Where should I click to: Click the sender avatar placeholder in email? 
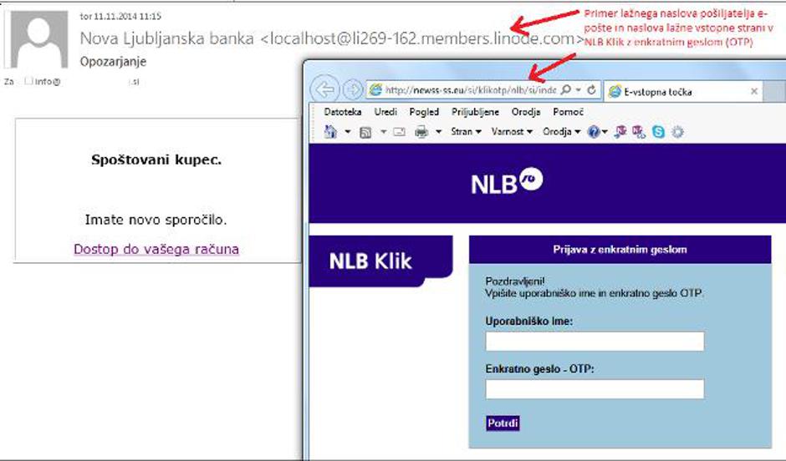pos(39,39)
